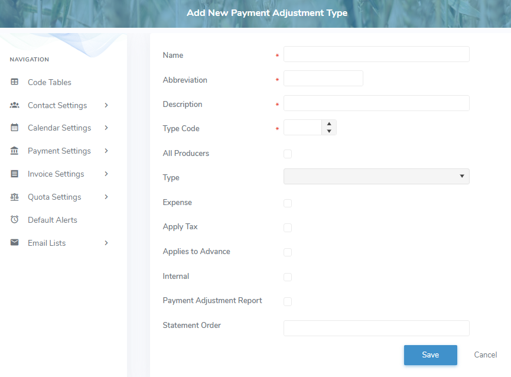Tick the Apply Tax checkbox
Image resolution: width=511 pixels, height=377 pixels.
click(x=288, y=227)
